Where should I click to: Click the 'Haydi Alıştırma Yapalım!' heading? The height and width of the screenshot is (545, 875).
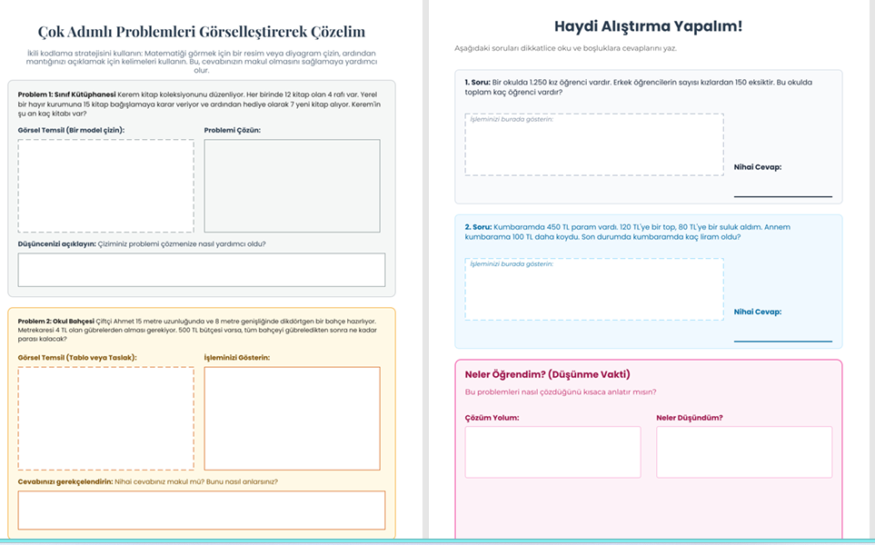point(648,26)
